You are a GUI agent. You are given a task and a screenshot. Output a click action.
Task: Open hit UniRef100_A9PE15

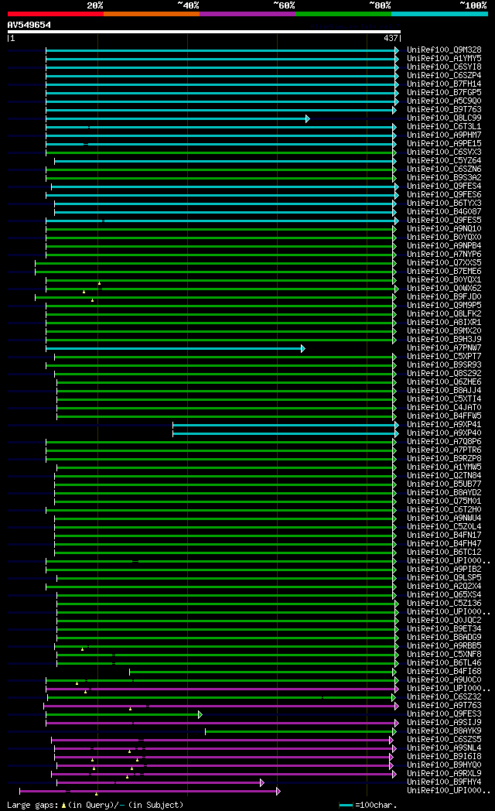pyautogui.click(x=444, y=144)
